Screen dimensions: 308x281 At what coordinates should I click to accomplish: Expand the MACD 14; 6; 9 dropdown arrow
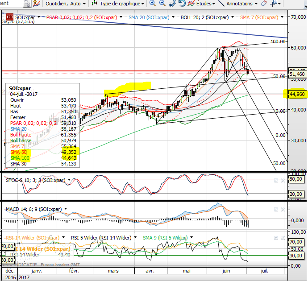point(66,209)
